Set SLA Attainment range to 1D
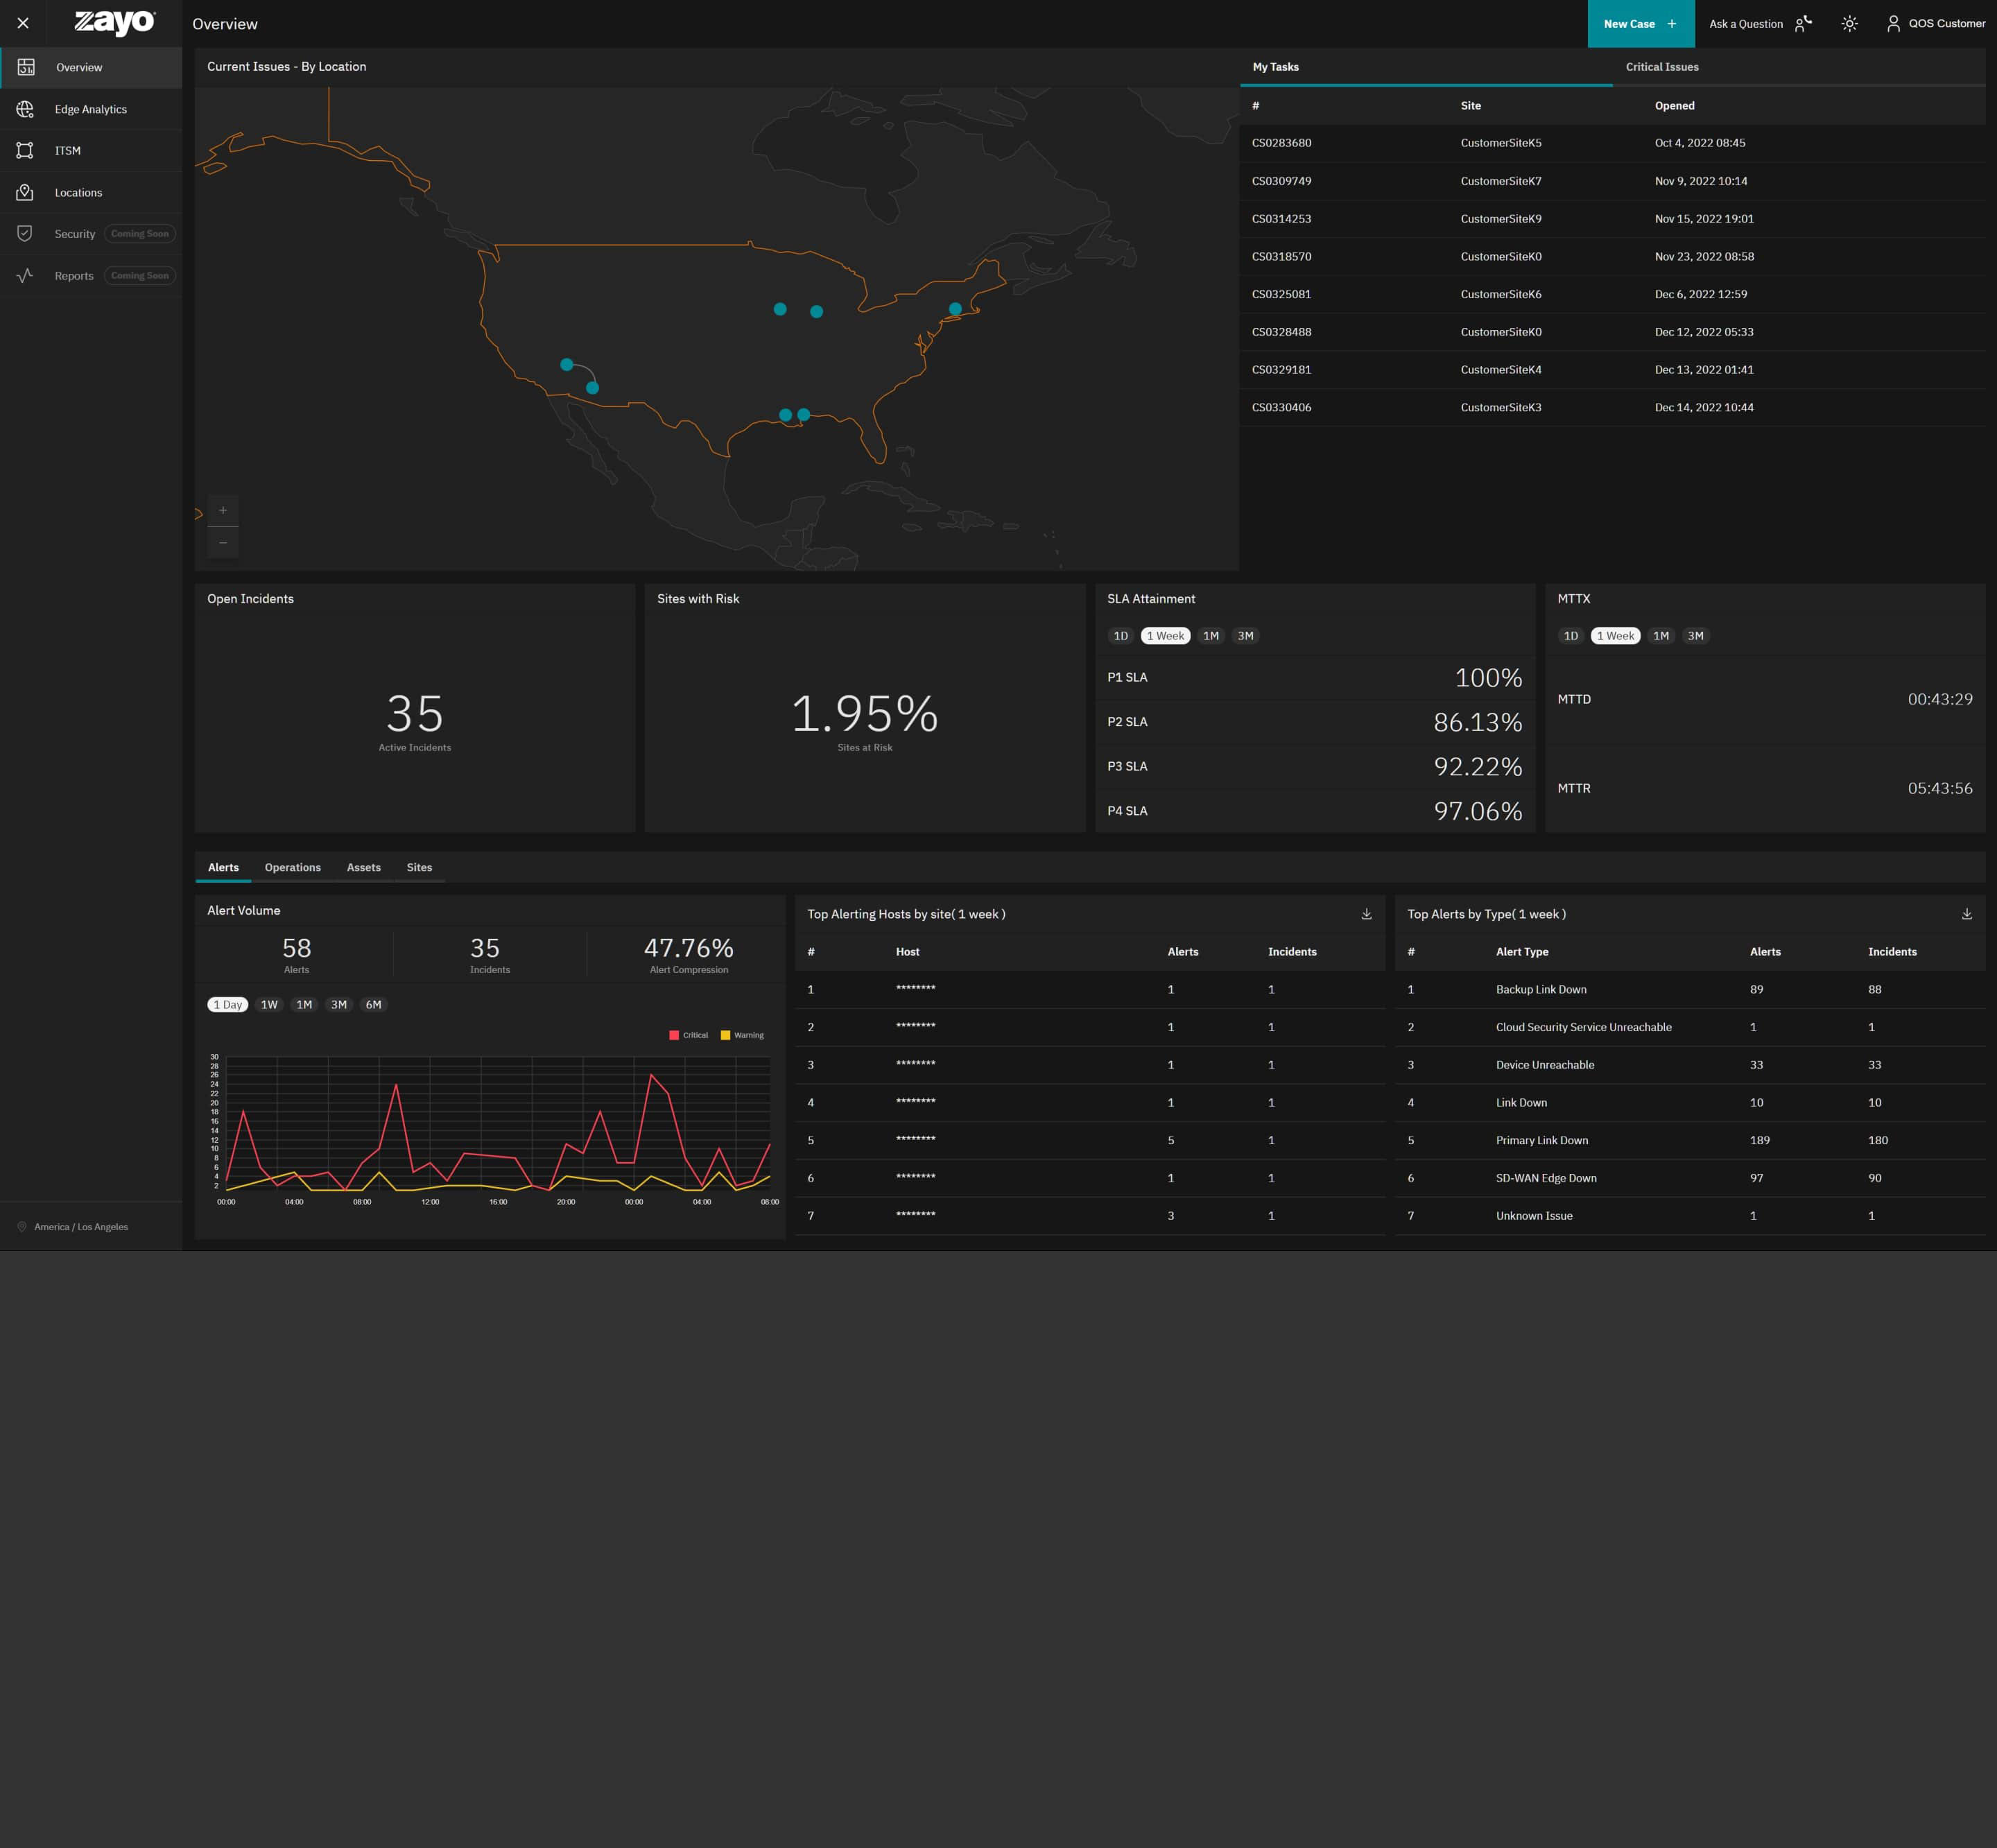Screen dimensions: 1997x1848 click(x=1121, y=636)
